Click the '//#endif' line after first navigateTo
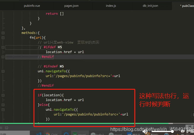The image size is (194, 135). tap(46, 86)
